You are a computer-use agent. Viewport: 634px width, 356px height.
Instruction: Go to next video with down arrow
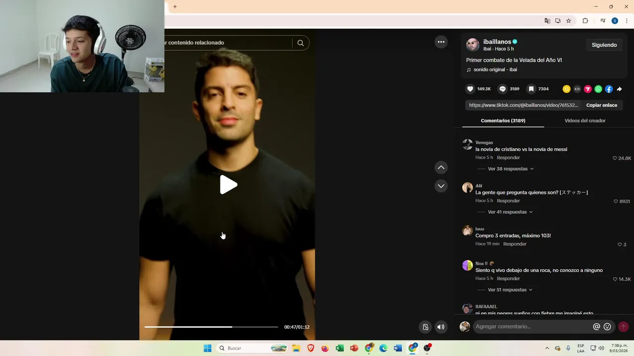pos(441,186)
